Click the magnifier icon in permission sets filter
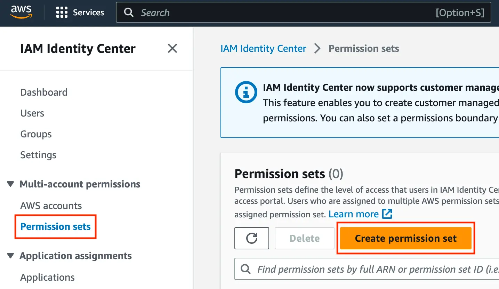Image resolution: width=499 pixels, height=289 pixels. pos(246,269)
